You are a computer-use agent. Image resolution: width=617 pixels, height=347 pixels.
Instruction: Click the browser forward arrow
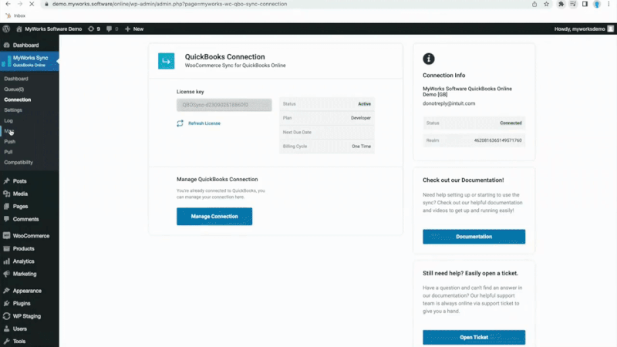pyautogui.click(x=20, y=4)
